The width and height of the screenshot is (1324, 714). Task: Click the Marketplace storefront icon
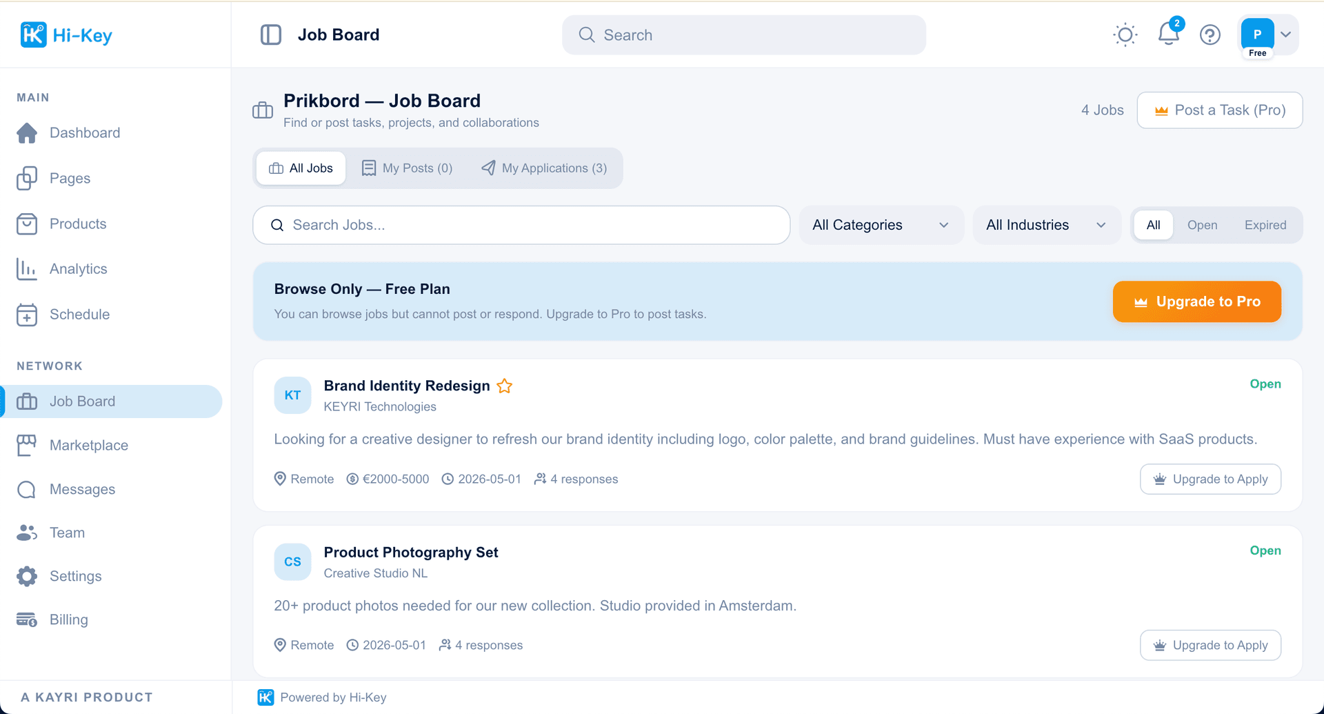(x=27, y=445)
